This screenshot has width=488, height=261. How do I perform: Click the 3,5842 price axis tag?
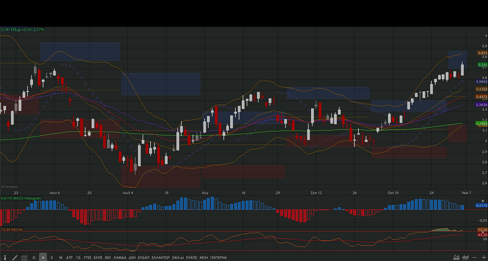482,82
